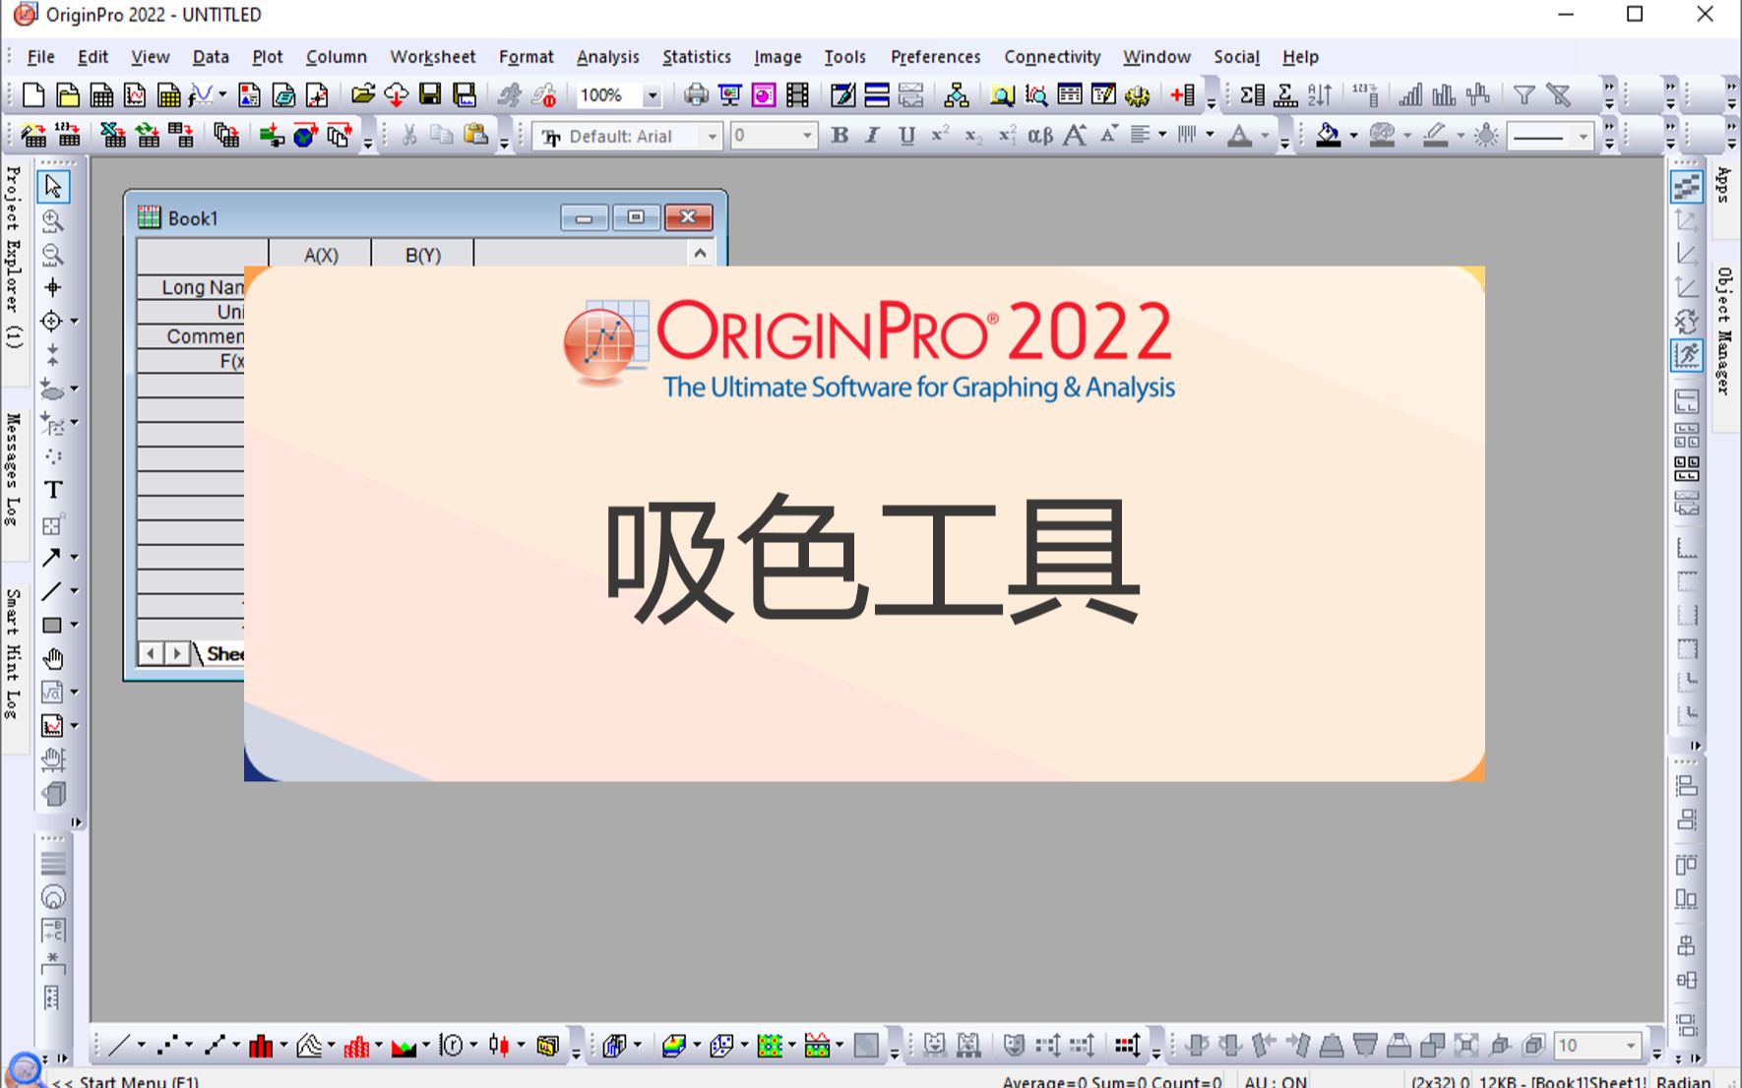Click the Area plot icon
The width and height of the screenshot is (1742, 1088).
(x=404, y=1046)
